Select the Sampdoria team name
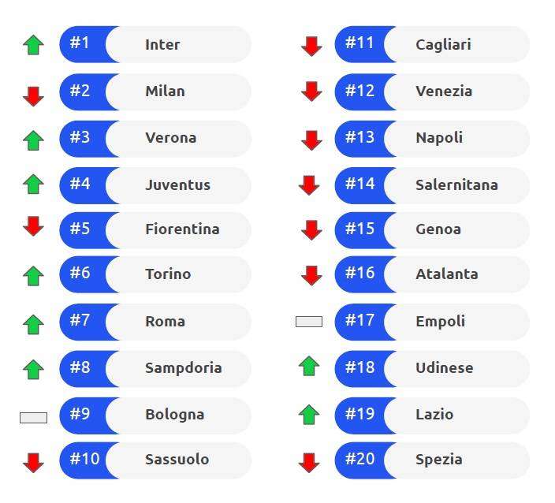The image size is (555, 503). pyautogui.click(x=184, y=368)
